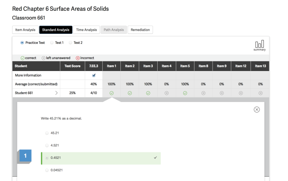Click the 0% average under Item 4
Screen dimensions: 288x181
[x=167, y=84]
